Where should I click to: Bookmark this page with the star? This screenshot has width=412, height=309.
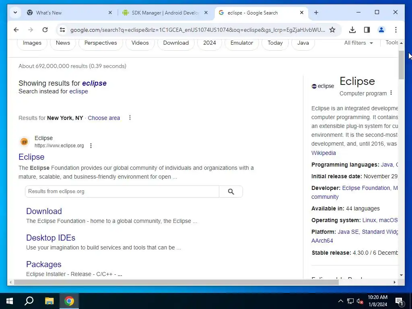(x=332, y=30)
